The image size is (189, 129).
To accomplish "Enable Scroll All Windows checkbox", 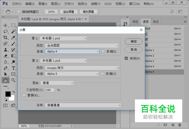I will (x=19, y=11).
